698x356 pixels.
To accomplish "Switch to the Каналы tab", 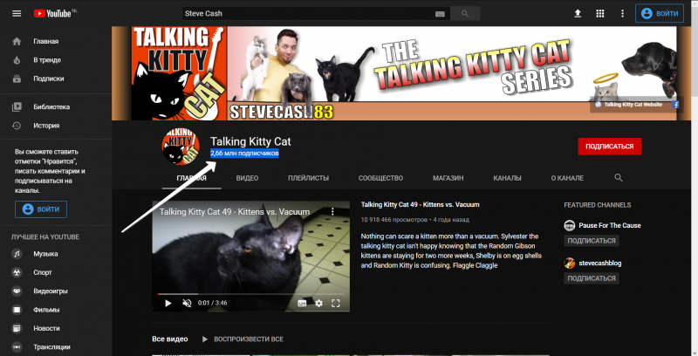I will click(x=507, y=178).
